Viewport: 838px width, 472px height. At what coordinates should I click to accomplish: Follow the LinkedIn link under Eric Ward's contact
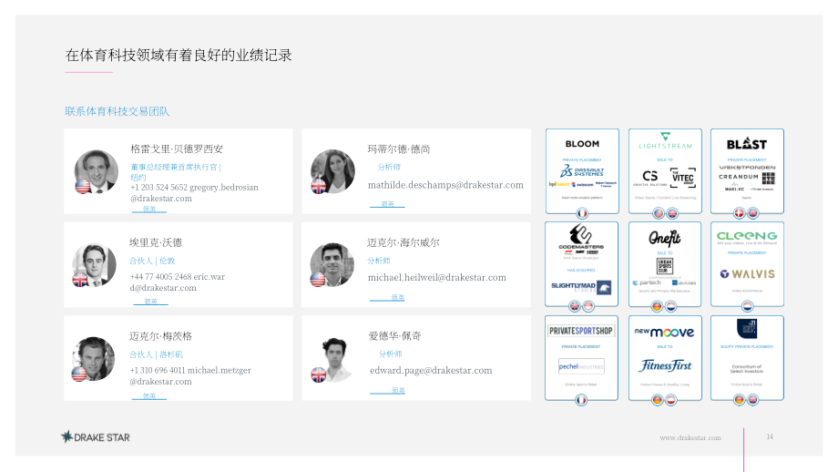[x=150, y=302]
